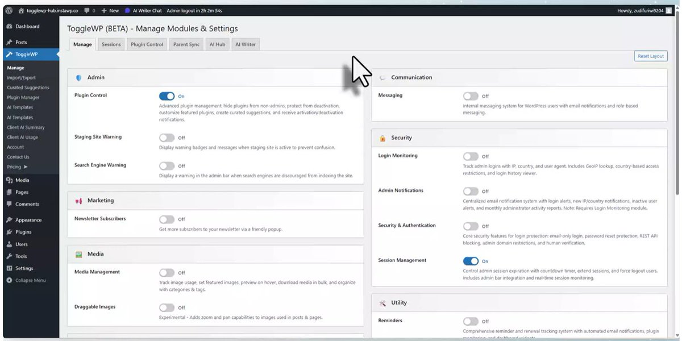The width and height of the screenshot is (682, 341).
Task: Click the ToggleWP wrench icon in sidebar
Action: click(x=10, y=55)
